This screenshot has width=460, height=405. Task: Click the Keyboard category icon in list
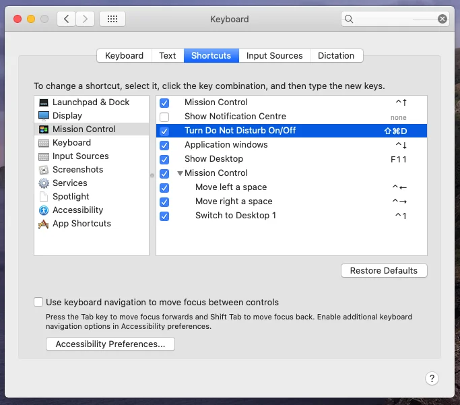tap(44, 143)
